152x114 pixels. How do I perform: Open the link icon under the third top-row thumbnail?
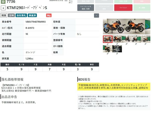tap(126, 44)
